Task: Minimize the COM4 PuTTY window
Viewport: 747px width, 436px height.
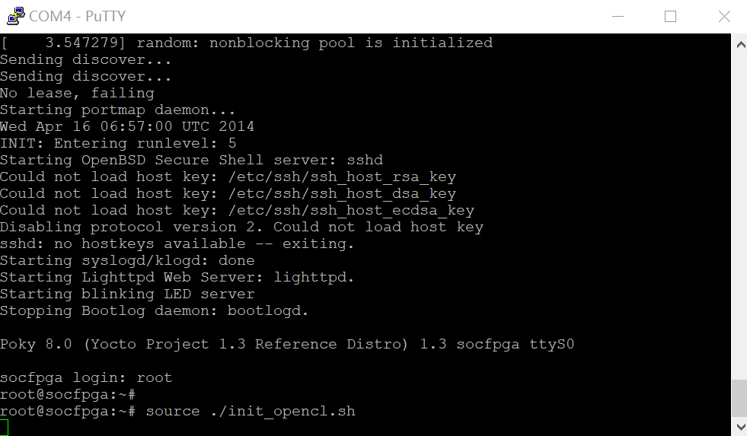Action: pyautogui.click(x=618, y=16)
